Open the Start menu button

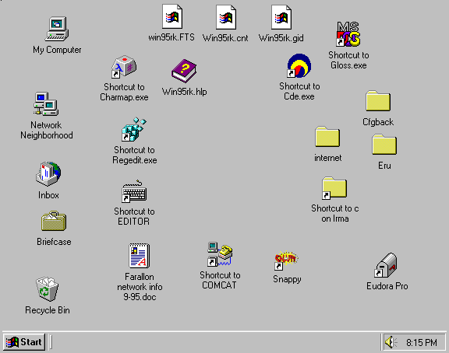pos(24,342)
